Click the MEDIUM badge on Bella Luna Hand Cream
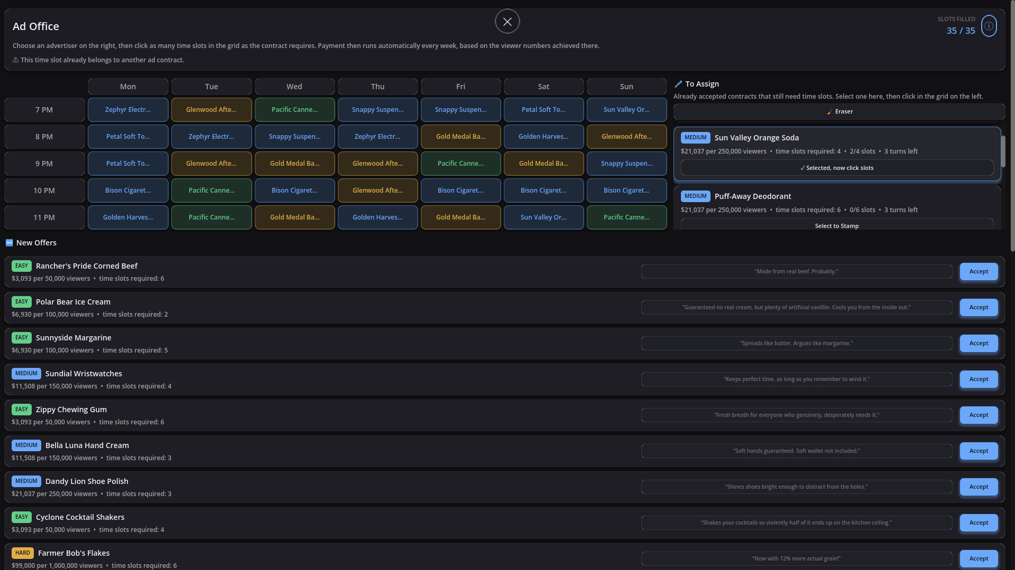This screenshot has width=1015, height=570. [26, 445]
